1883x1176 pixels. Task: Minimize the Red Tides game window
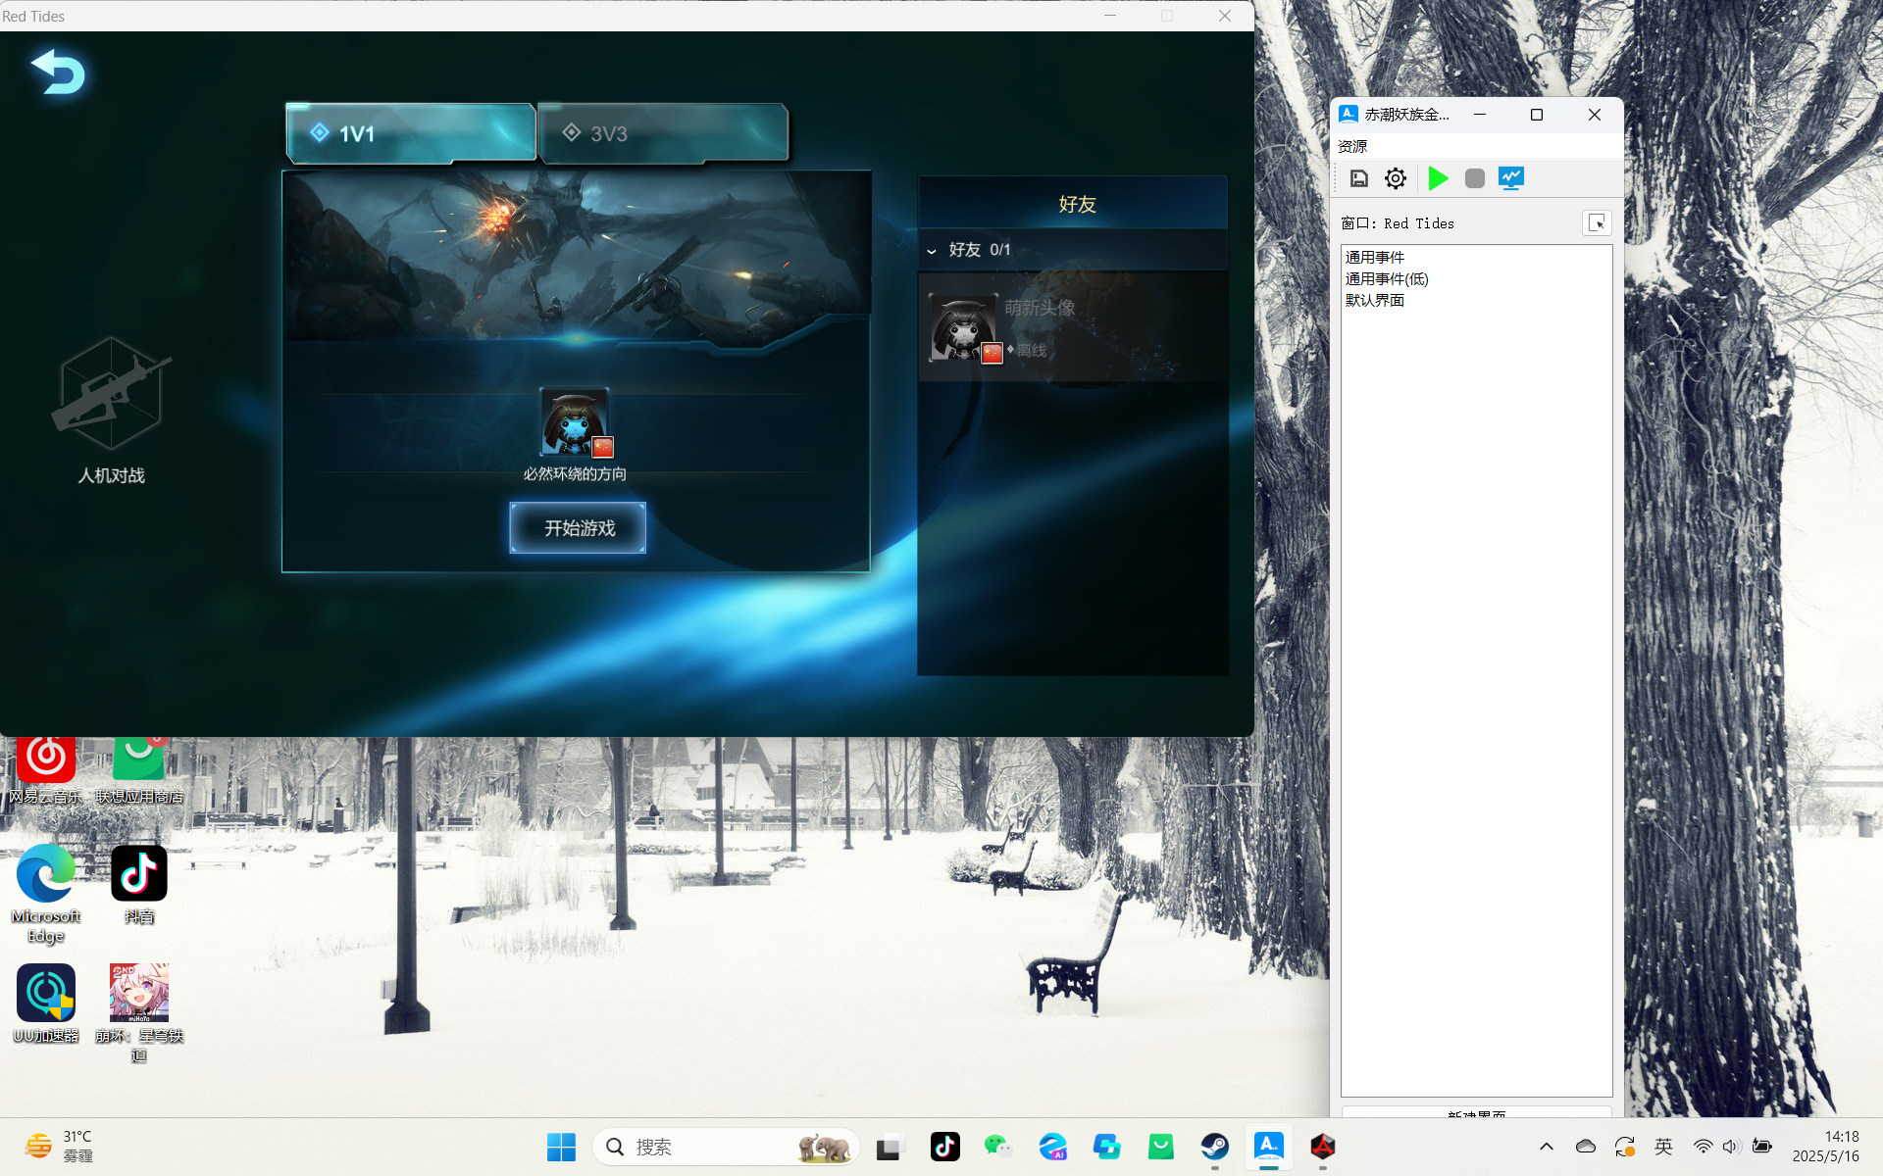click(x=1110, y=16)
